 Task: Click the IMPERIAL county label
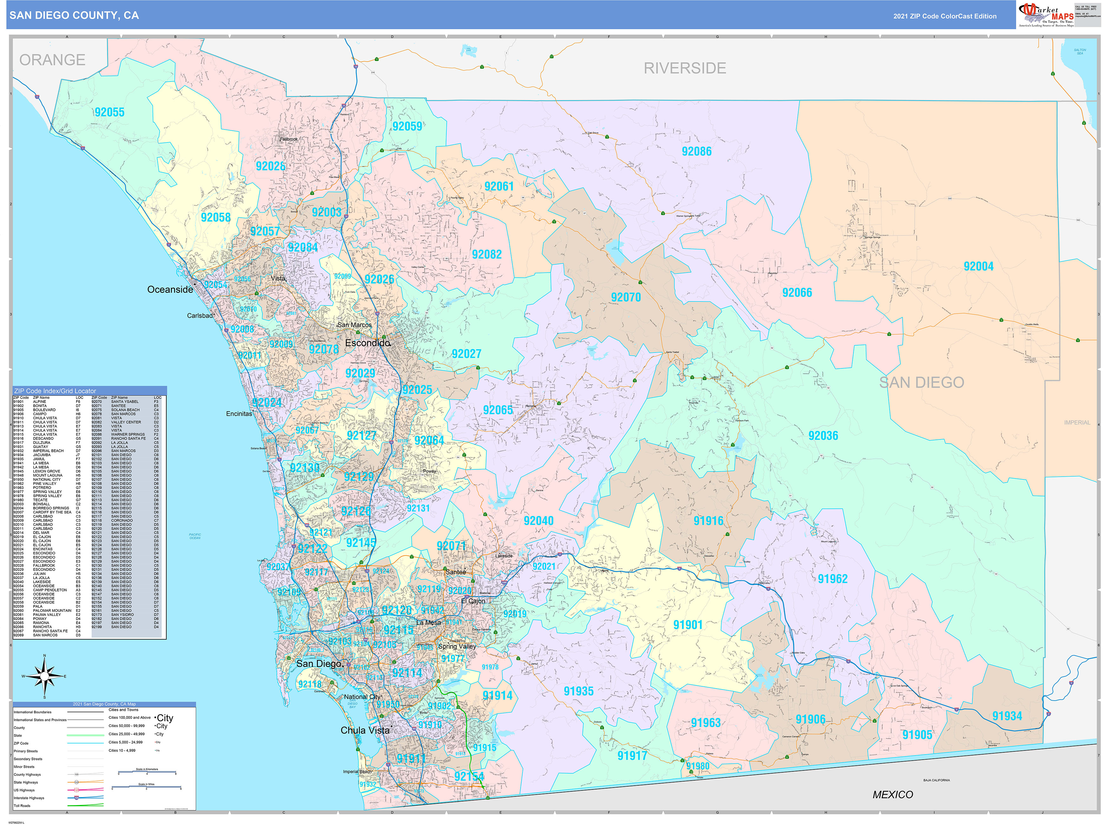click(x=1077, y=422)
